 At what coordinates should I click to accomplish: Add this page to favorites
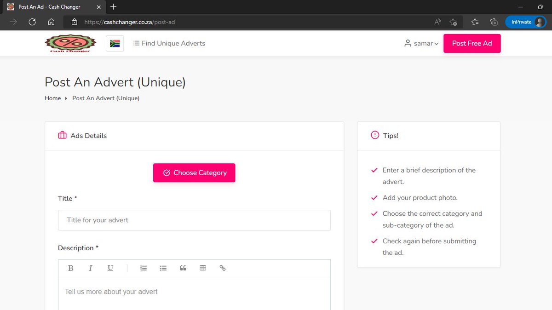[x=453, y=22]
